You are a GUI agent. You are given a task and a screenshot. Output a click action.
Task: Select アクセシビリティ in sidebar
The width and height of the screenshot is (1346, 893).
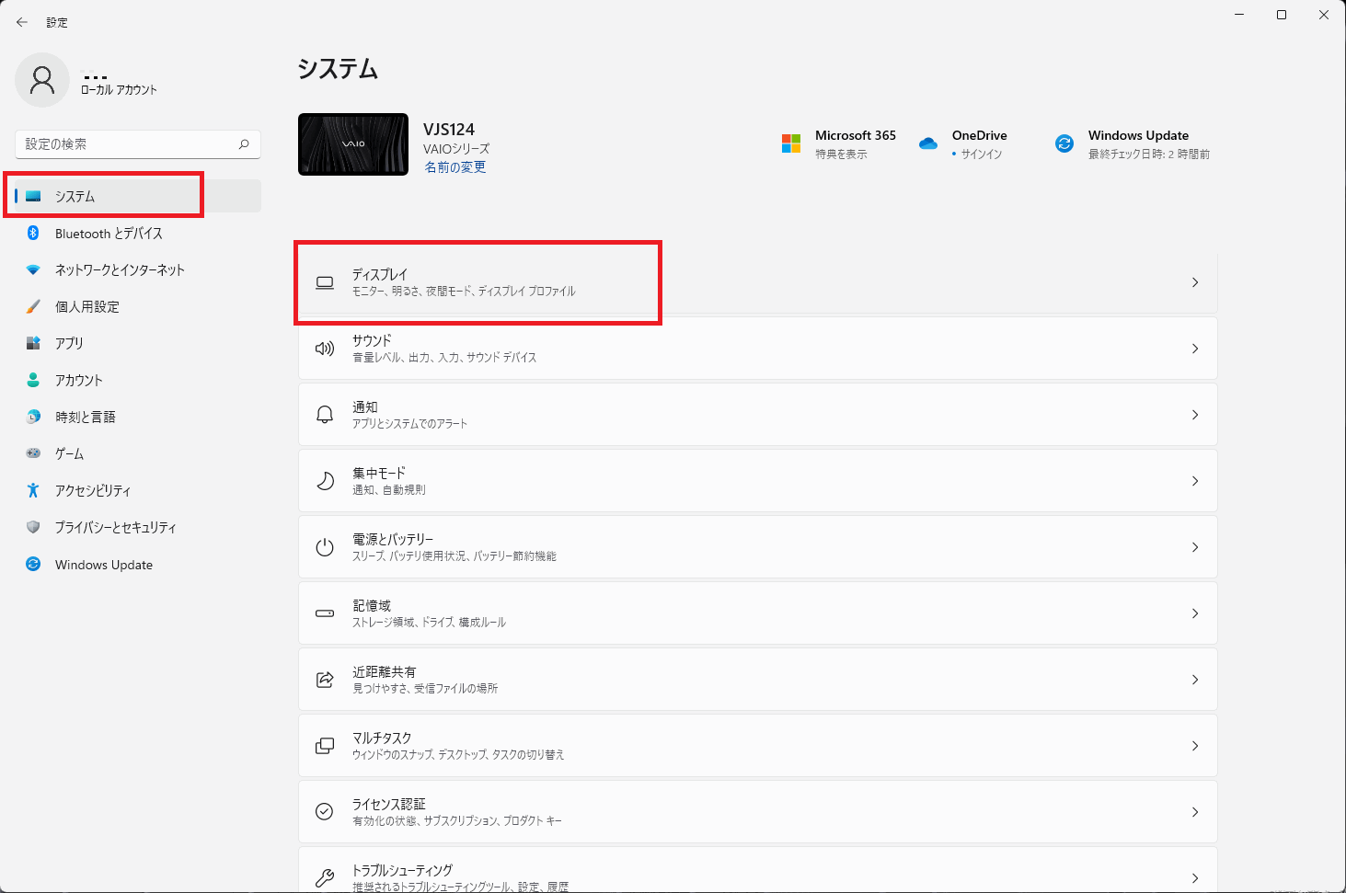(138, 490)
